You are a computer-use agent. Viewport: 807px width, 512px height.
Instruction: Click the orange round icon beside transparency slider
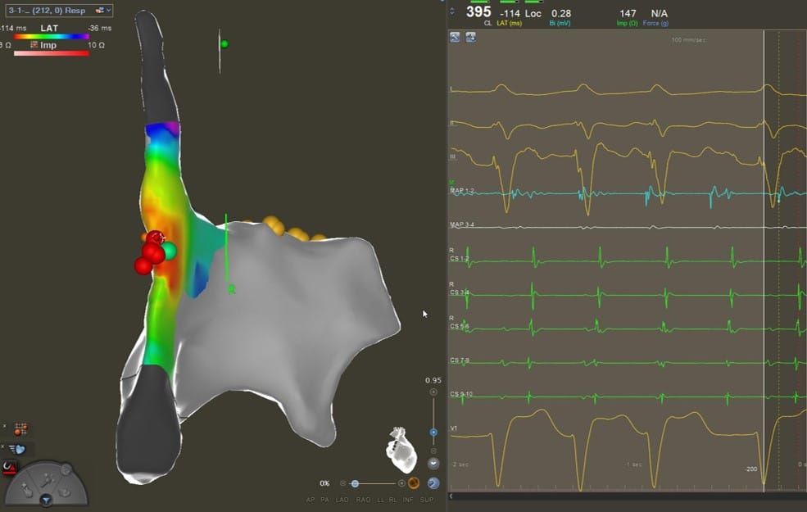[x=413, y=483]
